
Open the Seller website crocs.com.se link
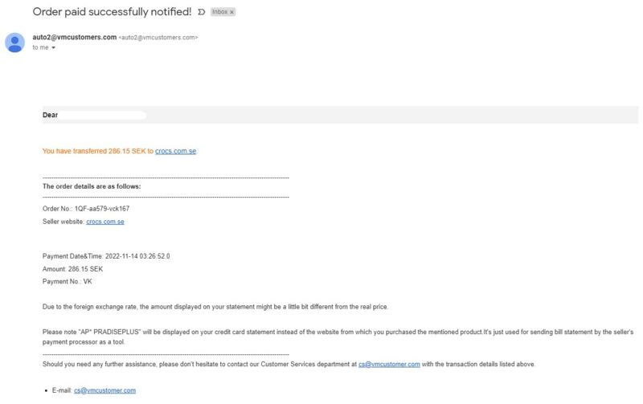click(x=105, y=221)
